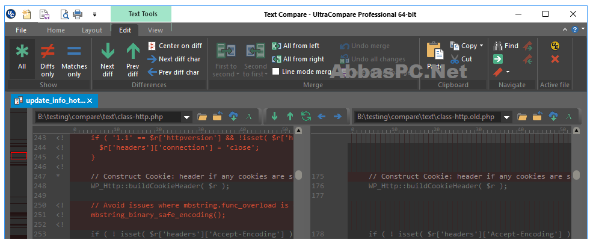Reload left file with folder arrow icon
This screenshot has height=243, width=593.
tap(217, 117)
